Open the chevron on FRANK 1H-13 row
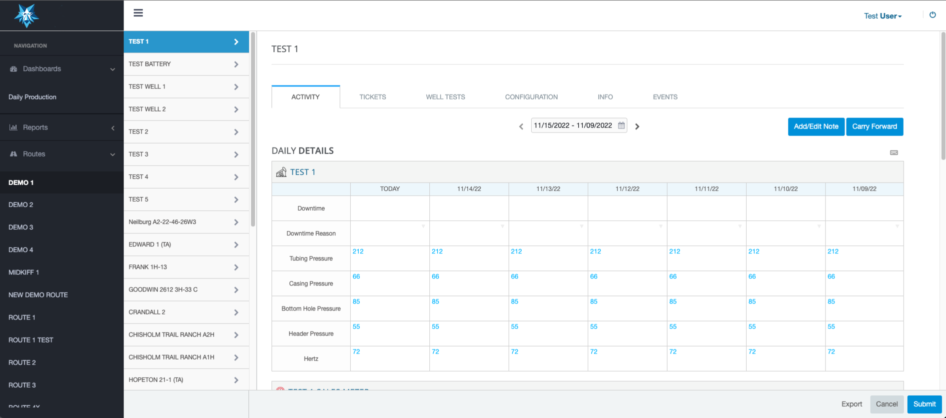Screen dimensions: 946x418 click(x=236, y=267)
